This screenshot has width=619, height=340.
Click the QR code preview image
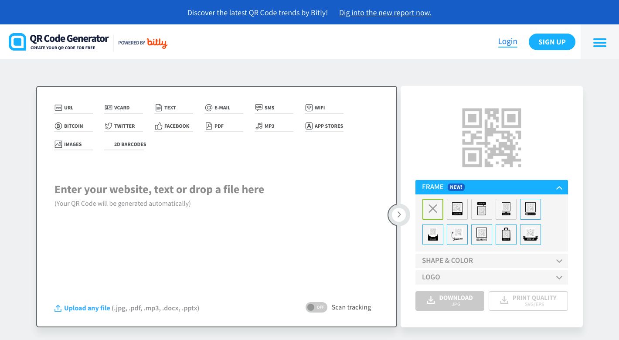coord(492,138)
